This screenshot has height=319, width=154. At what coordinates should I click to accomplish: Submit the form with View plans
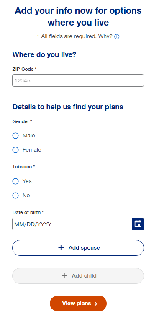pos(78,304)
